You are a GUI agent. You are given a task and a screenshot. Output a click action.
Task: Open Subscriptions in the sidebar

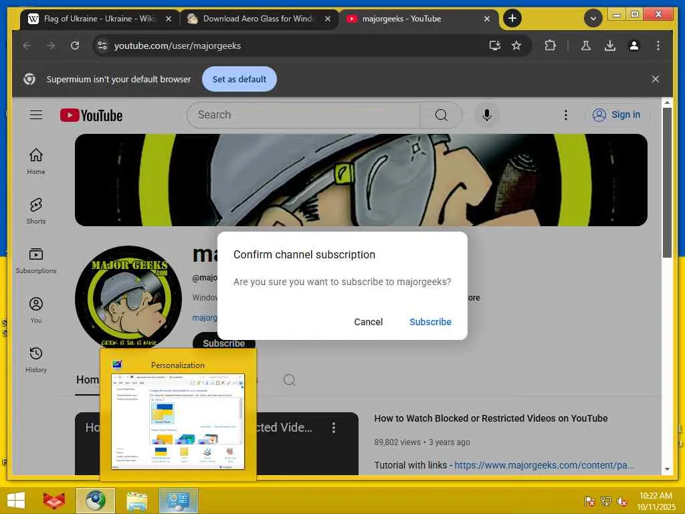click(36, 260)
